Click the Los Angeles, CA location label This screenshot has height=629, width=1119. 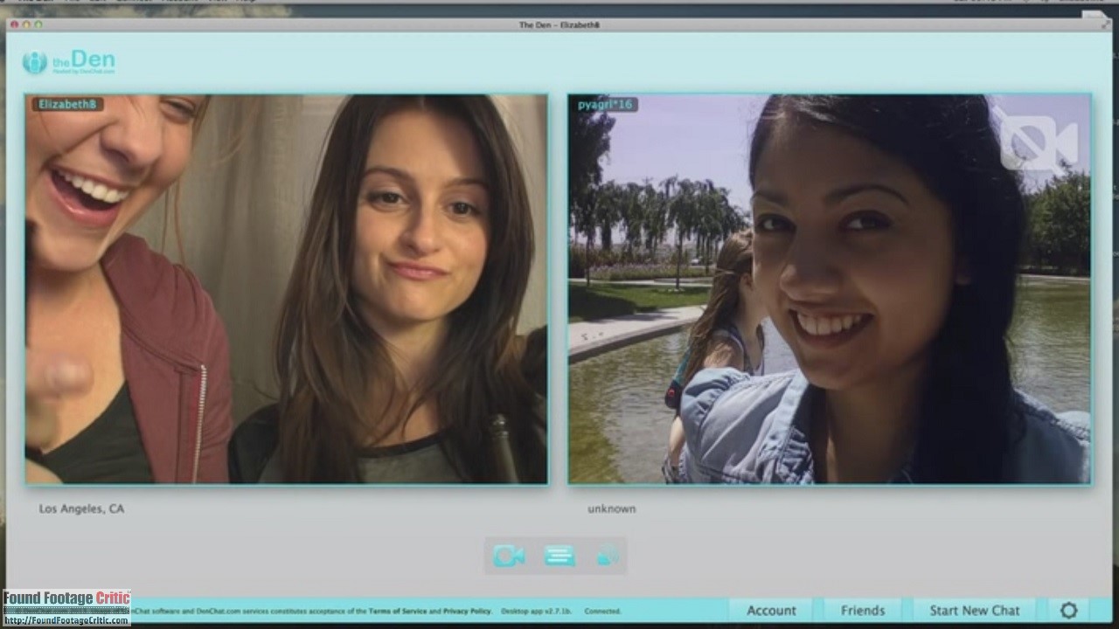[81, 508]
